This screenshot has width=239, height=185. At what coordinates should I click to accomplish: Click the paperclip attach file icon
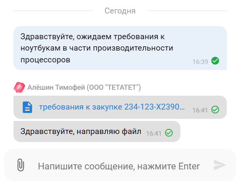click(x=21, y=165)
